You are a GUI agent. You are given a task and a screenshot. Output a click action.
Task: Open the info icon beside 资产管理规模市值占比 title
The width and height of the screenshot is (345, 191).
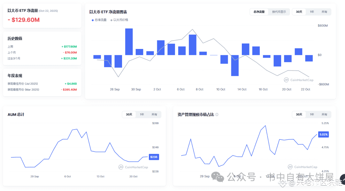217,114
